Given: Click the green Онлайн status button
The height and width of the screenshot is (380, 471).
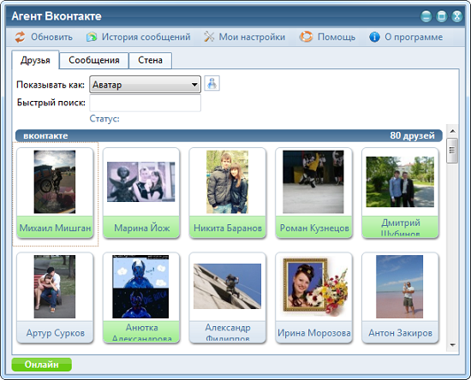Looking at the screenshot, I should point(41,365).
